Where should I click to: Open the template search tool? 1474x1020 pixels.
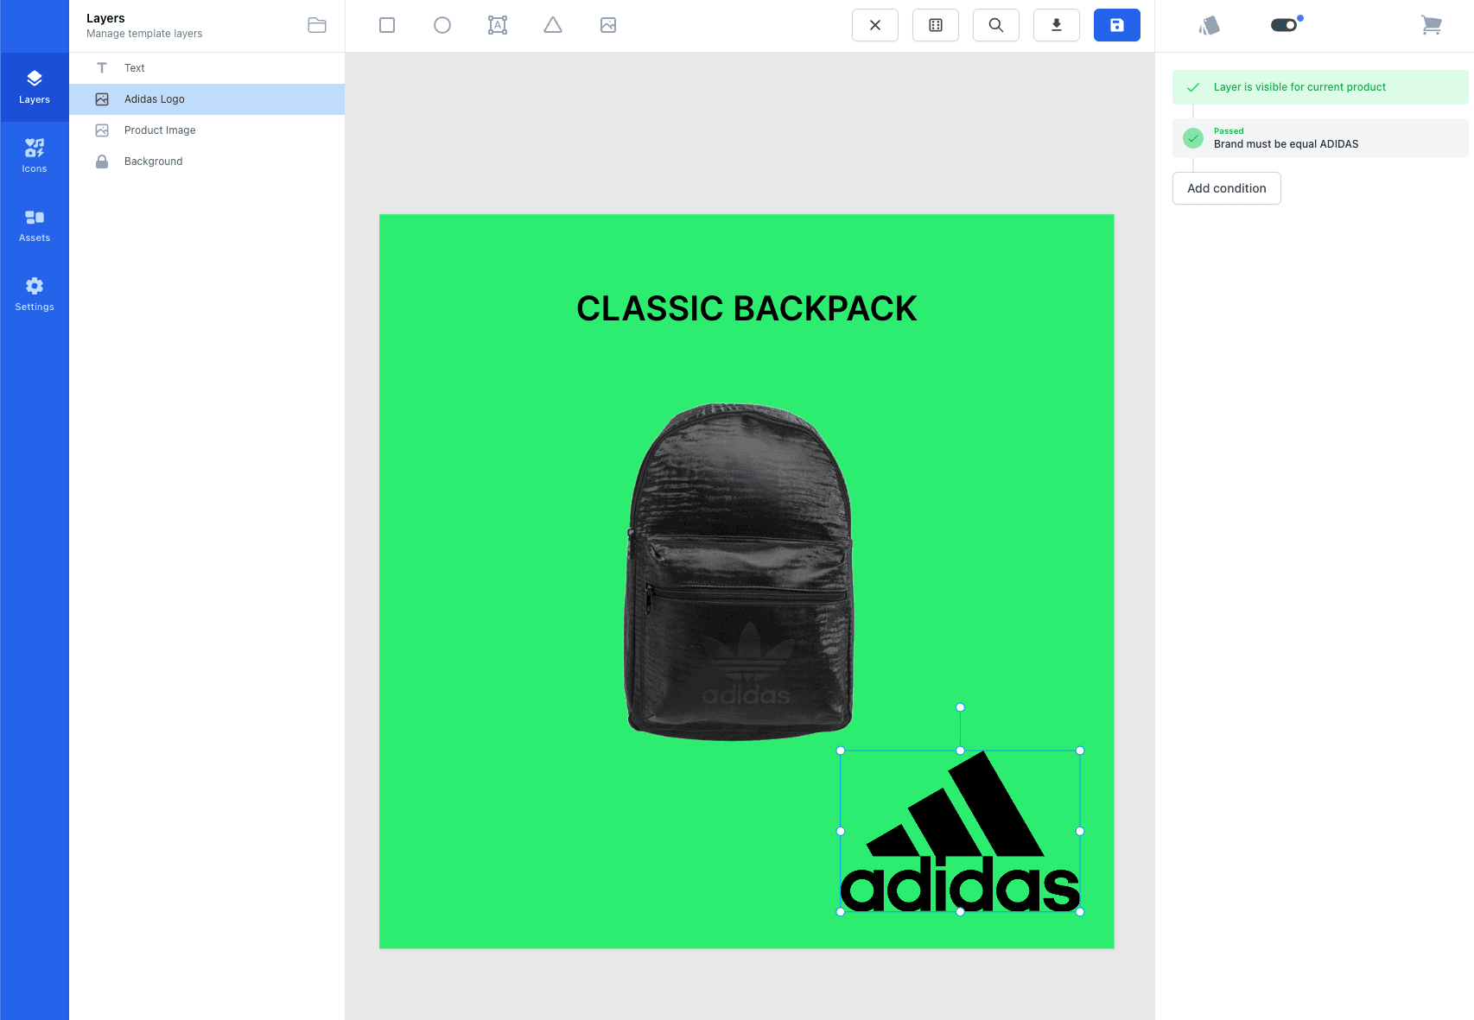[995, 25]
